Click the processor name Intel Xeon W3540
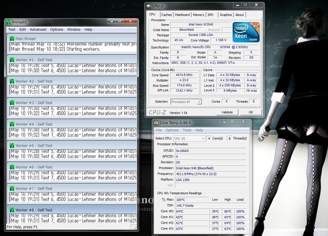This screenshot has height=236, width=328. pyautogui.click(x=201, y=24)
